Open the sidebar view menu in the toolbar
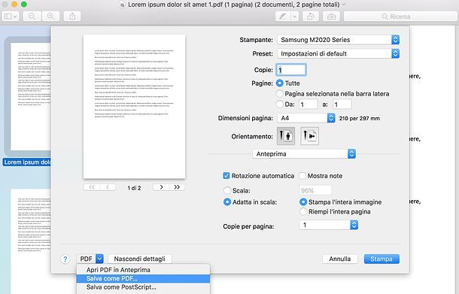Viewport: 459px width, 294px height. (x=11, y=17)
